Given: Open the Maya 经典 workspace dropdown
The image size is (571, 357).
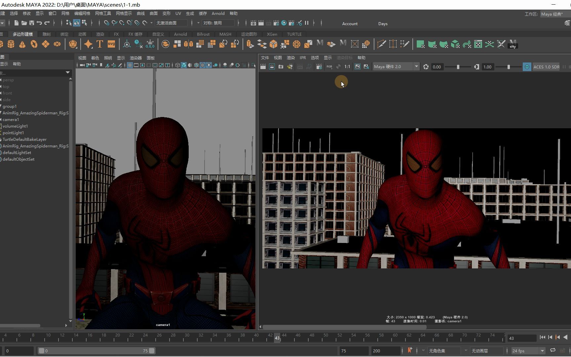Looking at the screenshot, I should click(x=555, y=14).
